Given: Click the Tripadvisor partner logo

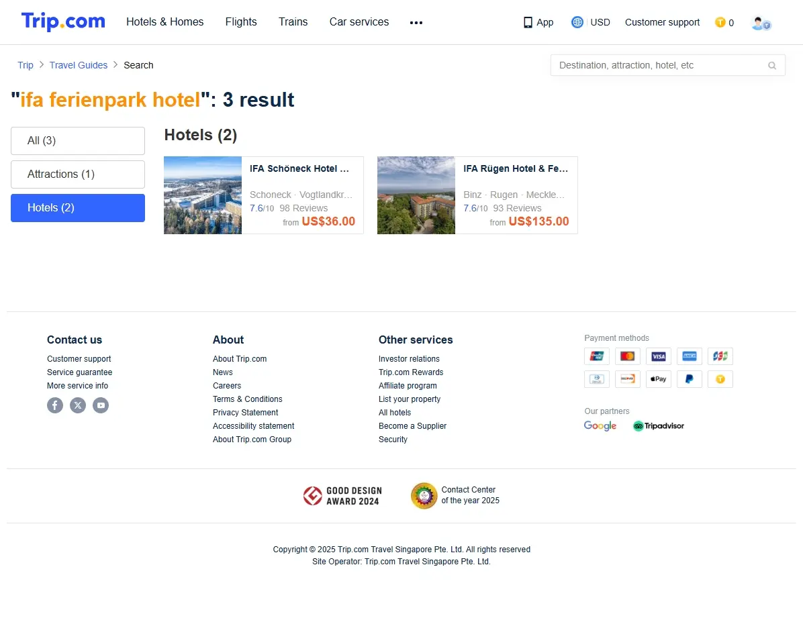Looking at the screenshot, I should coord(659,426).
